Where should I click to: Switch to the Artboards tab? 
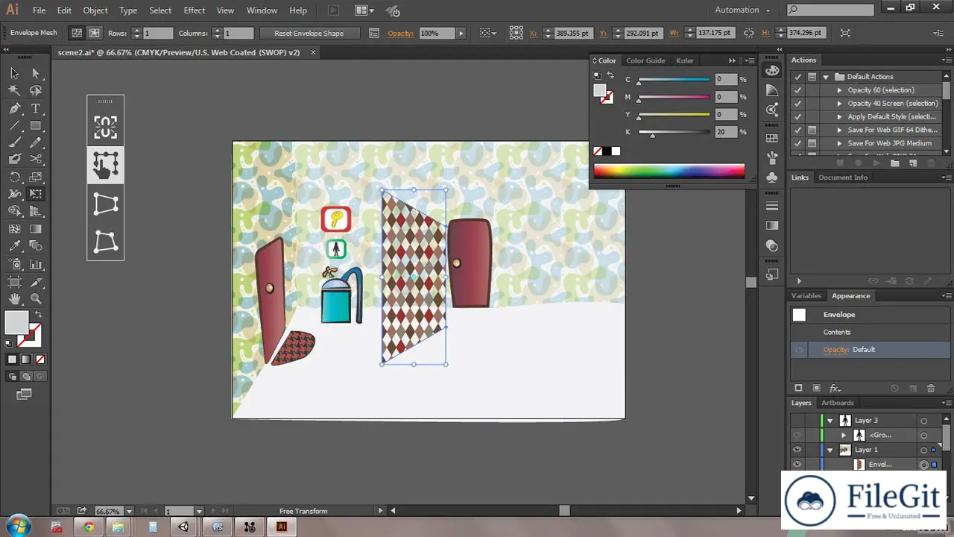(x=838, y=403)
